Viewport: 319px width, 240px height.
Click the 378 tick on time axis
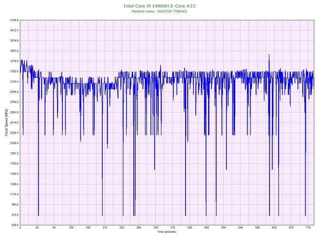click(172, 228)
